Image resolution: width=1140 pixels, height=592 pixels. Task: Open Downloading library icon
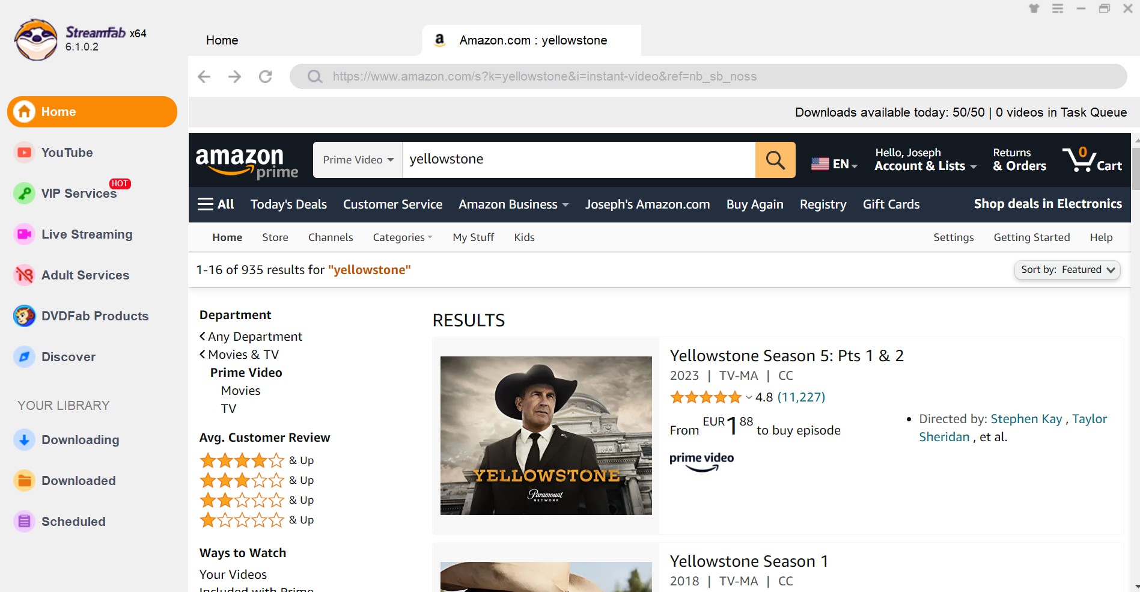coord(24,440)
